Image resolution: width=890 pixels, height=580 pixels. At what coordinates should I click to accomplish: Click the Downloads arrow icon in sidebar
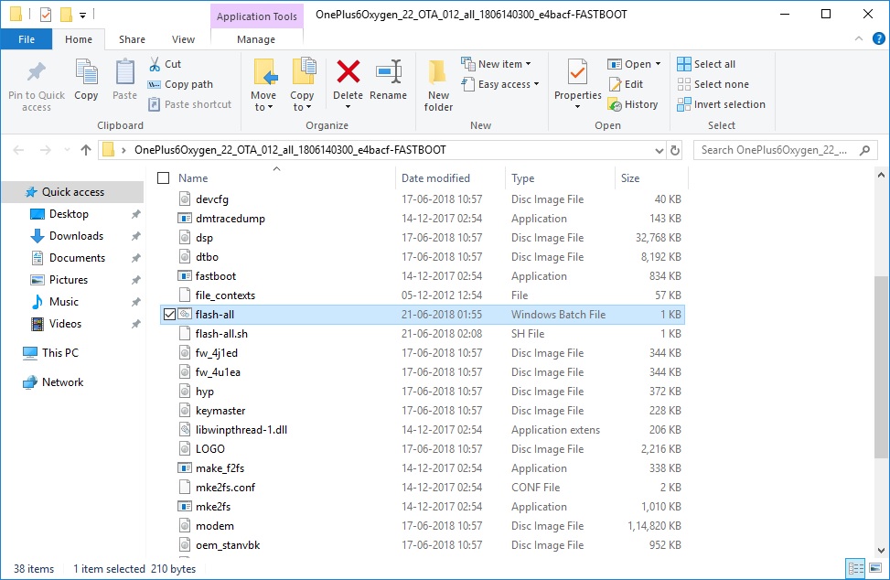coord(37,236)
